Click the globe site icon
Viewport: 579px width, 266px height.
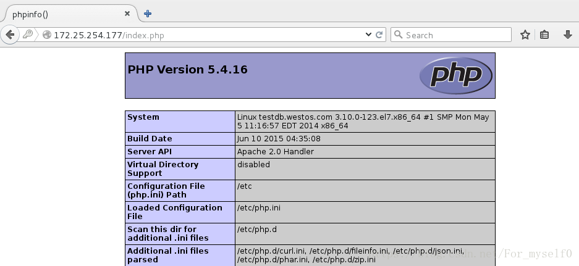coord(47,35)
